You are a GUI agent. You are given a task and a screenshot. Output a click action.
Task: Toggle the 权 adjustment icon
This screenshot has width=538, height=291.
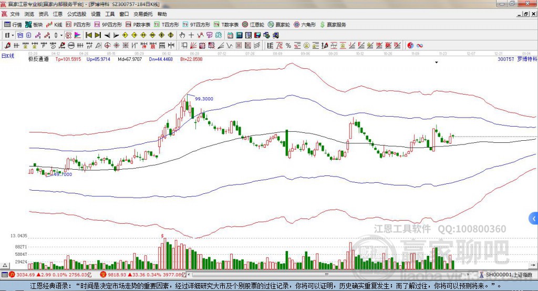pos(68,35)
